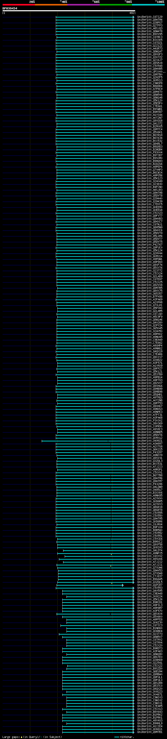Select hit UniRef100_Q537C0
Screen dimensions: 167x739
pos(150,686)
